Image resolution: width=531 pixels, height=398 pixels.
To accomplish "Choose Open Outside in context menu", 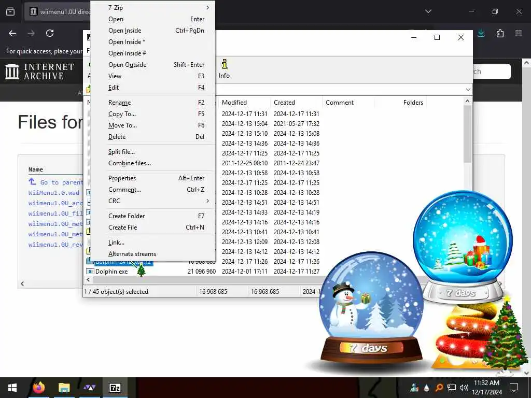I will tap(153, 65).
